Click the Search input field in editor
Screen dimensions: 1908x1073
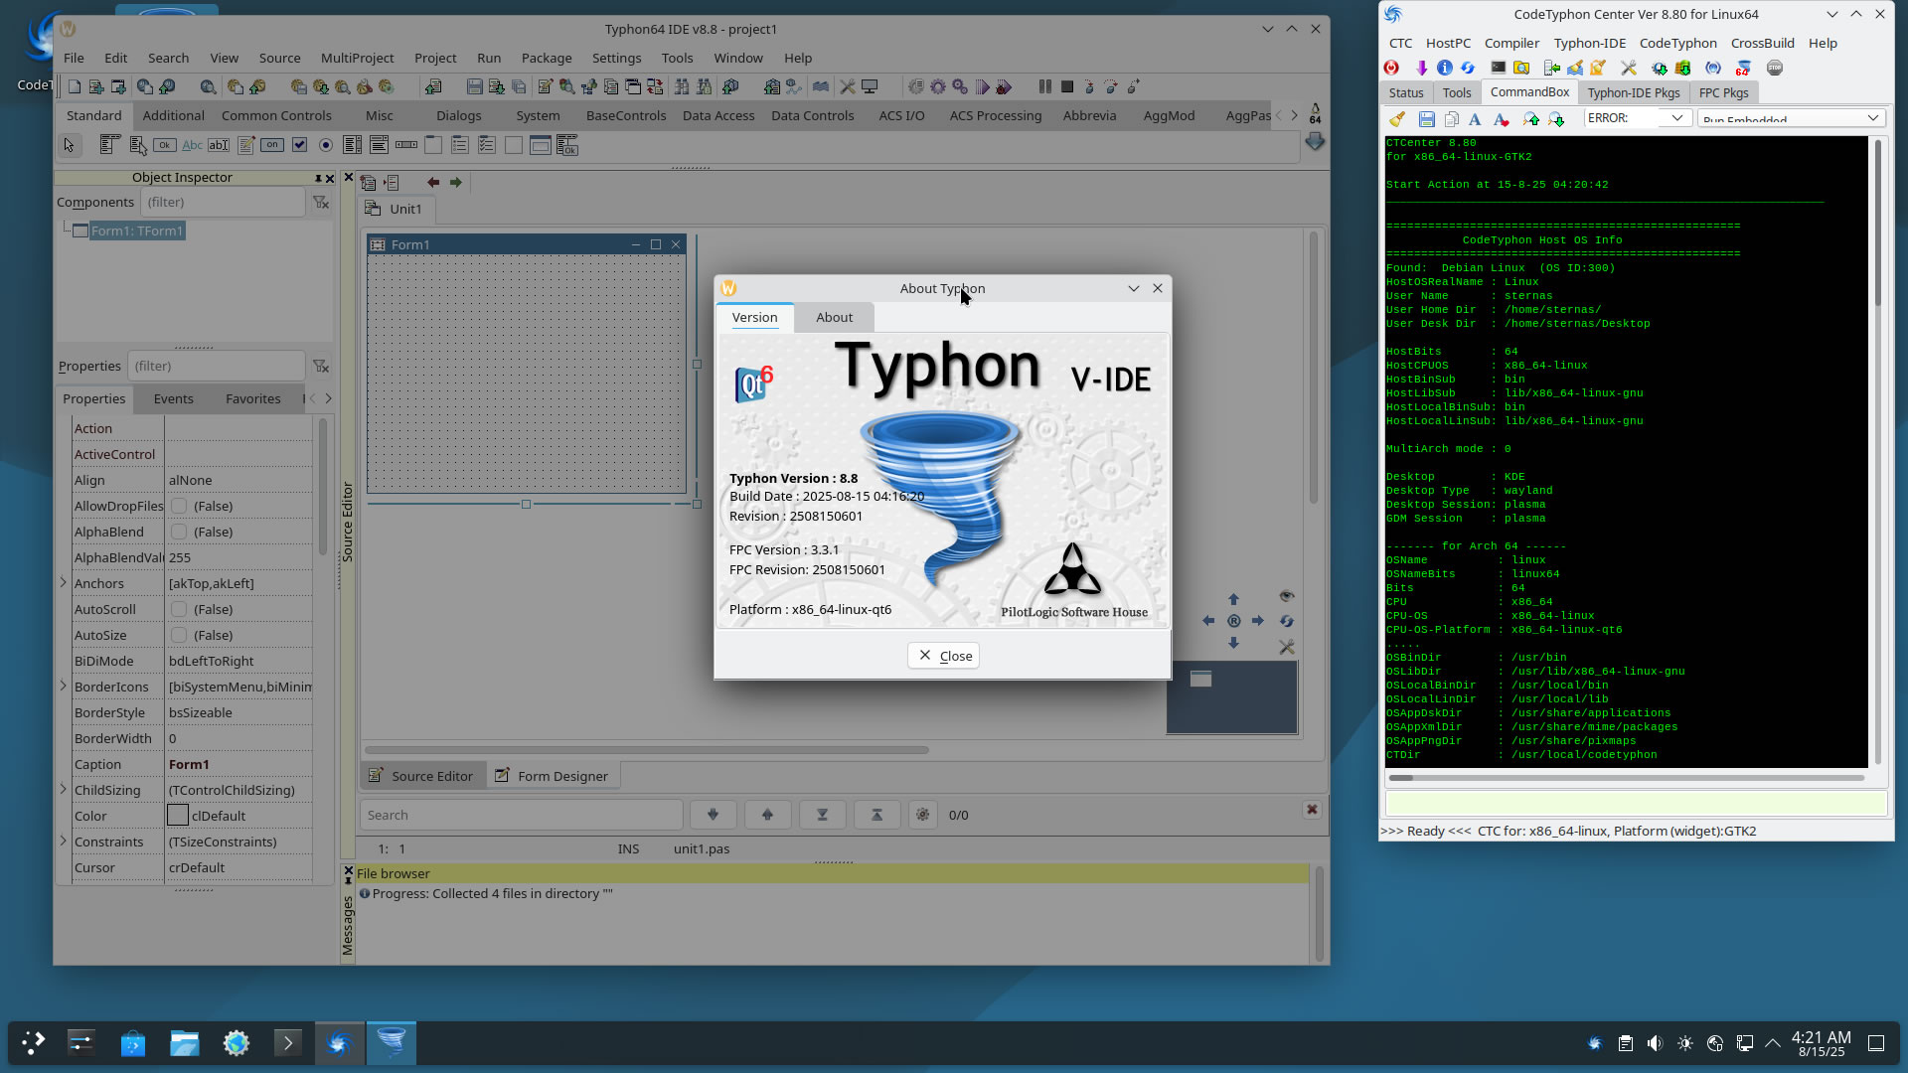click(x=521, y=815)
